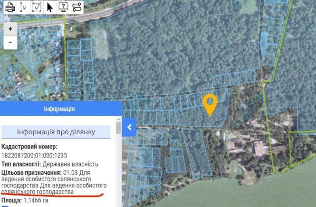Image resolution: width=316 pixels, height=207 pixels.
Task: Zoom out with the minus button
Action: pos(10,42)
